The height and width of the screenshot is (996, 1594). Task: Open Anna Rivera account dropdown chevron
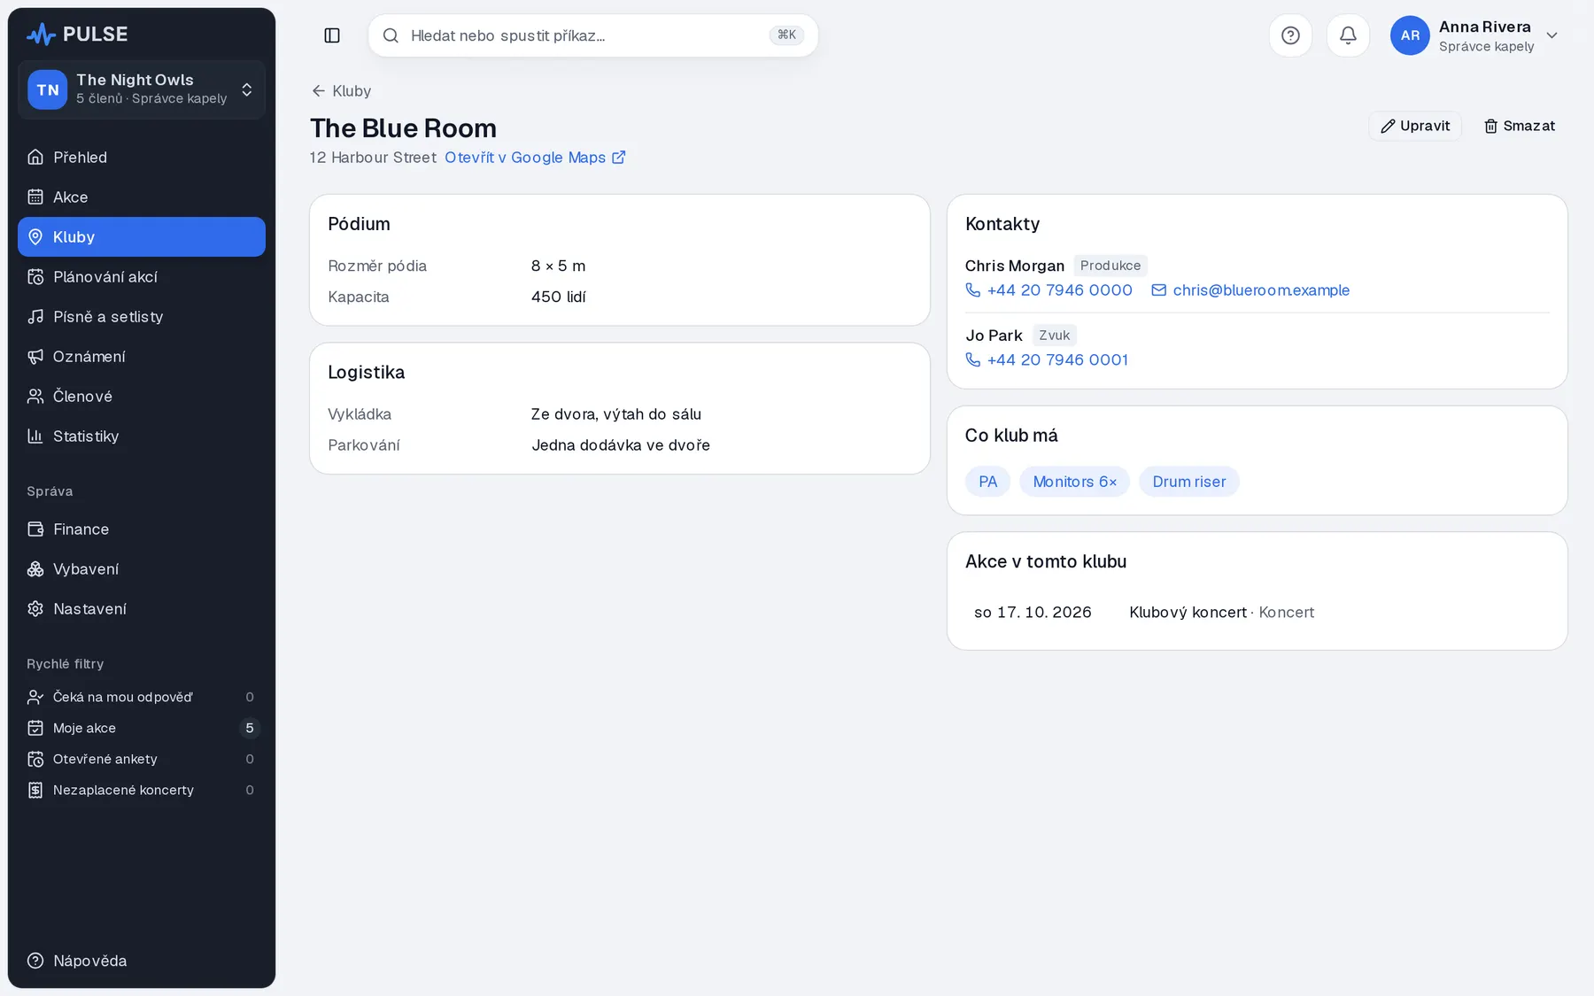coord(1551,35)
